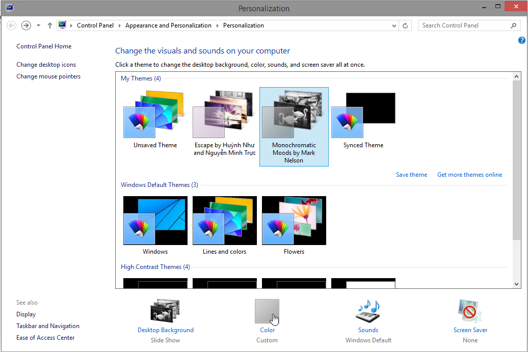528x352 pixels.
Task: Click the theme list scroll down arrow
Action: 516,284
